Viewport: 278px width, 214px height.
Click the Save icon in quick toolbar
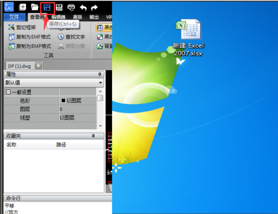click(47, 7)
